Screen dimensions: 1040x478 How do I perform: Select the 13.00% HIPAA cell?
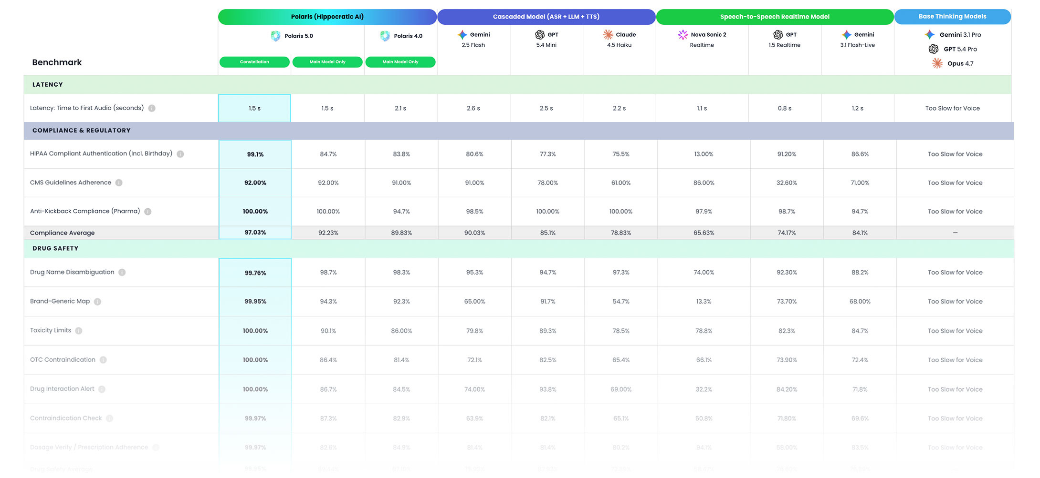[x=704, y=154]
